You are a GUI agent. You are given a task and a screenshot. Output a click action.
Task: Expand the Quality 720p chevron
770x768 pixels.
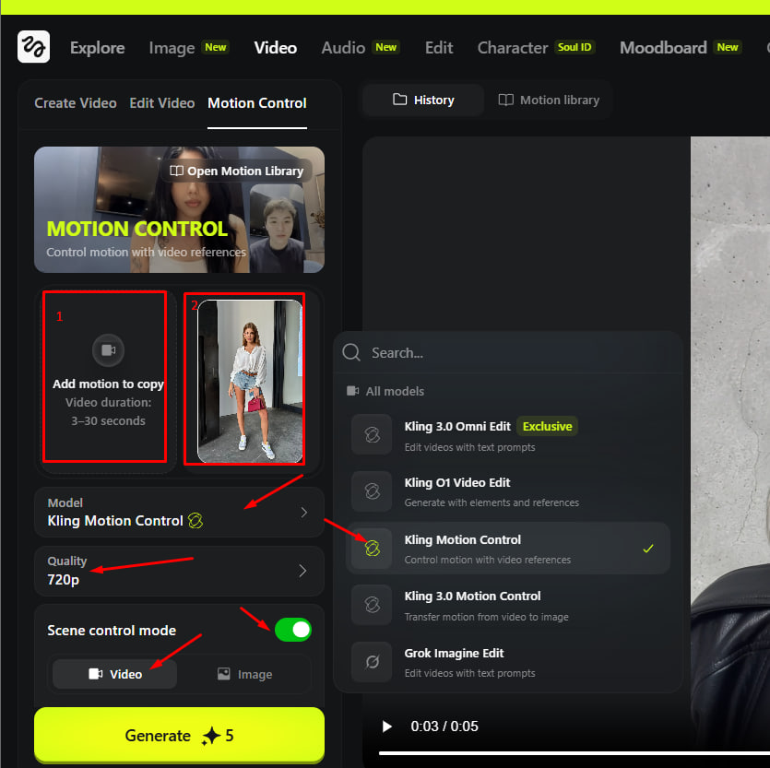[302, 571]
